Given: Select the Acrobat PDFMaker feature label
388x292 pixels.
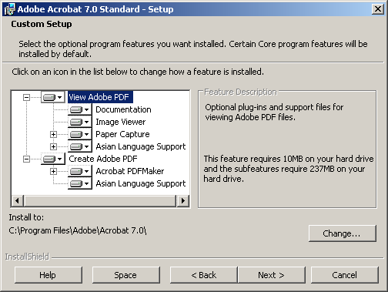Looking at the screenshot, I should coord(130,171).
